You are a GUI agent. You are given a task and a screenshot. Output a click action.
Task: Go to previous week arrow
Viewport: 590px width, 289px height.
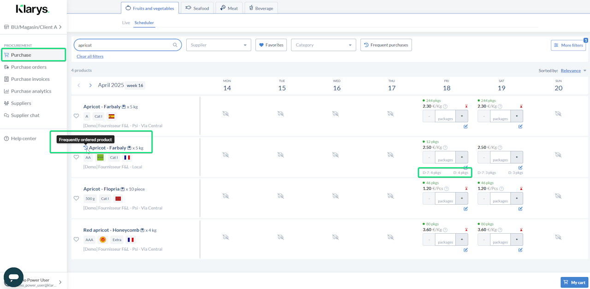(x=79, y=85)
